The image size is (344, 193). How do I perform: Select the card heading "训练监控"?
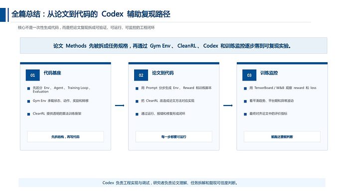269,73
